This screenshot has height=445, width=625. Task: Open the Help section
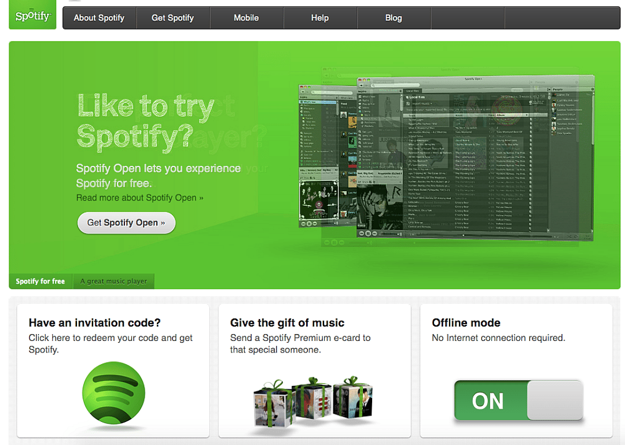(x=320, y=18)
